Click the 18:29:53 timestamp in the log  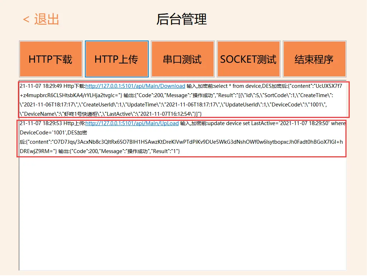(x=52, y=123)
